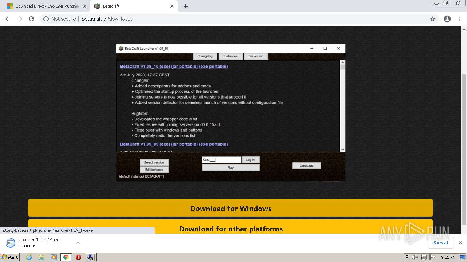Open the volume control tray icon
Viewport: 467px width, 262px height.
[x=415, y=257]
